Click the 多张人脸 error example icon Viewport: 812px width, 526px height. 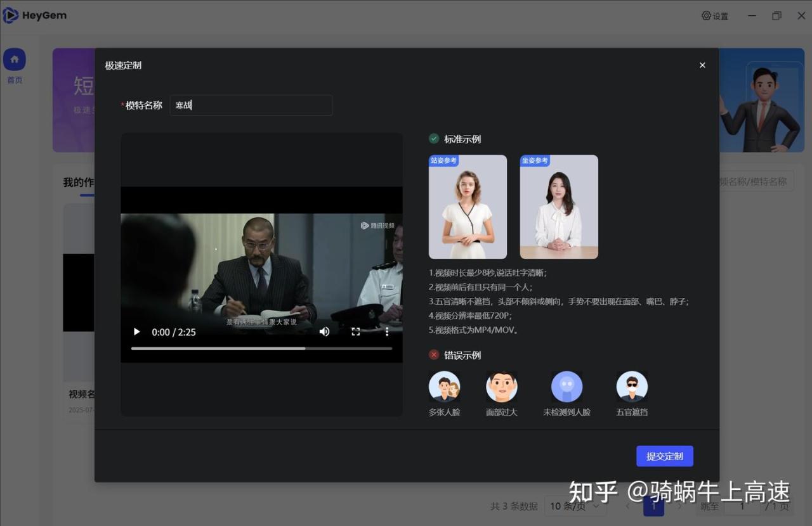click(444, 387)
